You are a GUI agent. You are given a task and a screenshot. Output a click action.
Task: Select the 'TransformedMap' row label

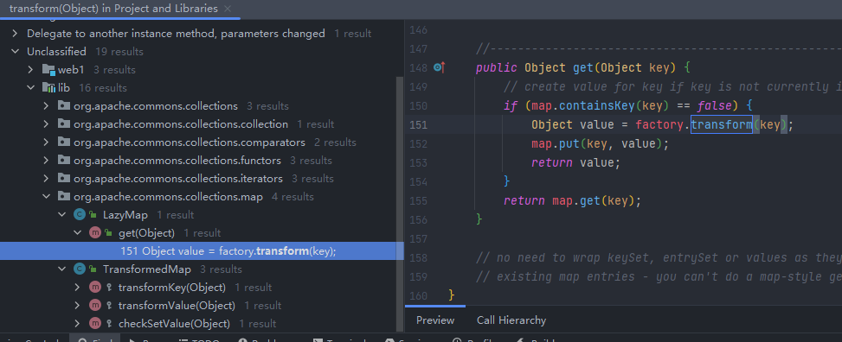click(146, 269)
